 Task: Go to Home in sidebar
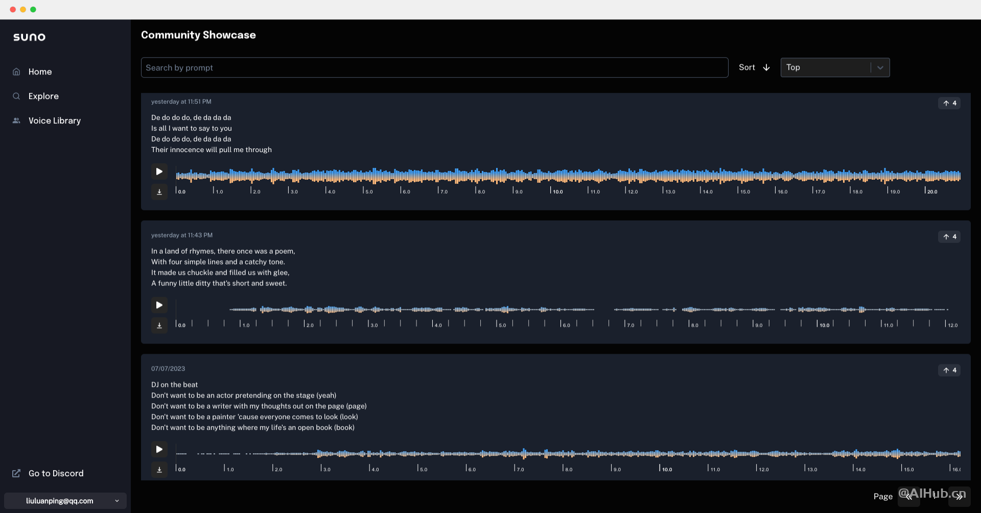[x=40, y=72]
